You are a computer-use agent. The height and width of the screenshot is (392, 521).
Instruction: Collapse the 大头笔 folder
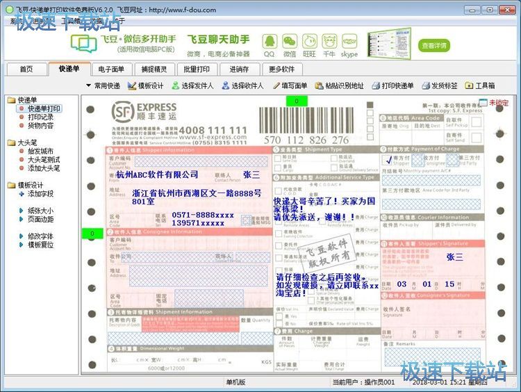[x=22, y=142]
